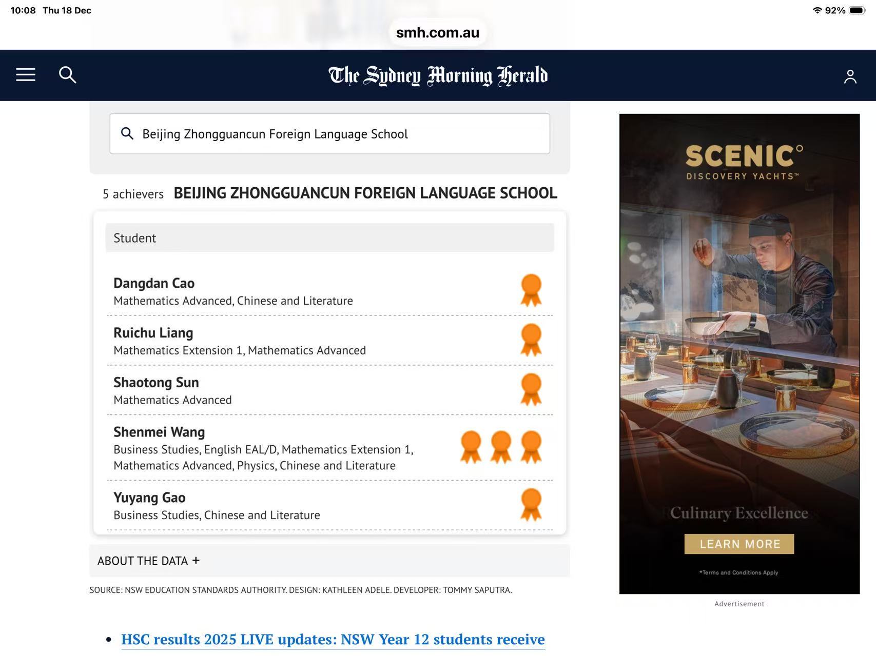This screenshot has width=876, height=656.
Task: Select the Dangdan Cao student entry
Action: pyautogui.click(x=154, y=283)
